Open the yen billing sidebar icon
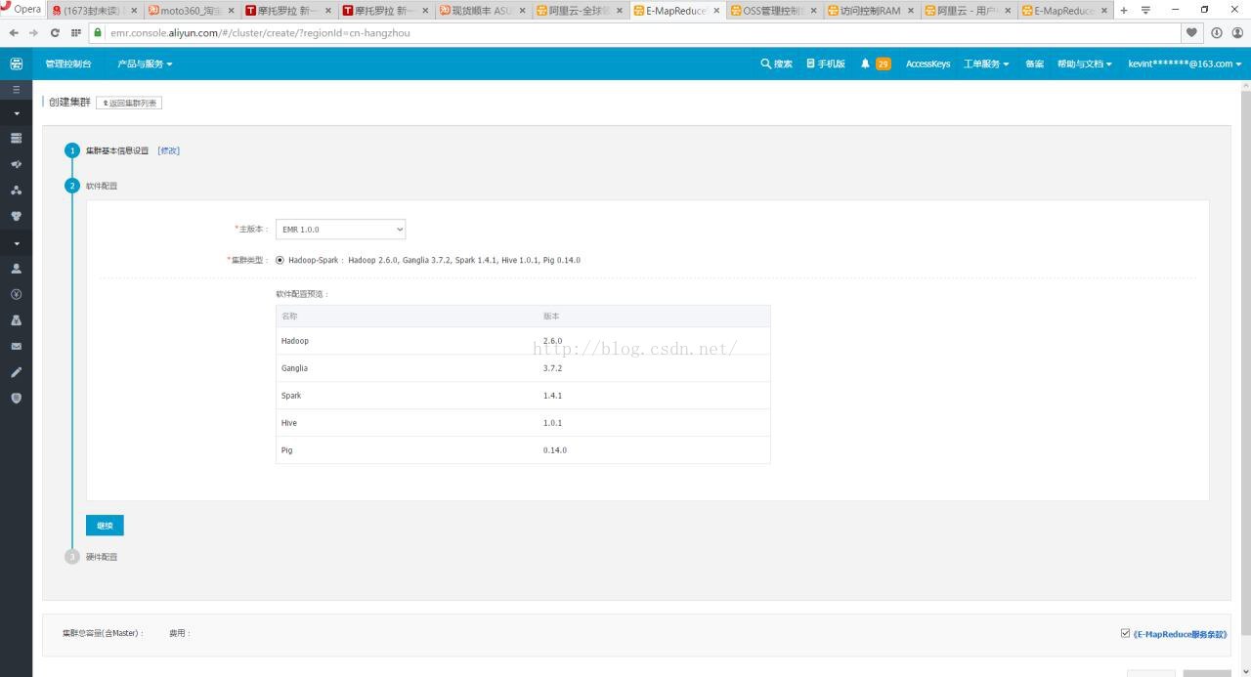The image size is (1251, 677). 16,294
